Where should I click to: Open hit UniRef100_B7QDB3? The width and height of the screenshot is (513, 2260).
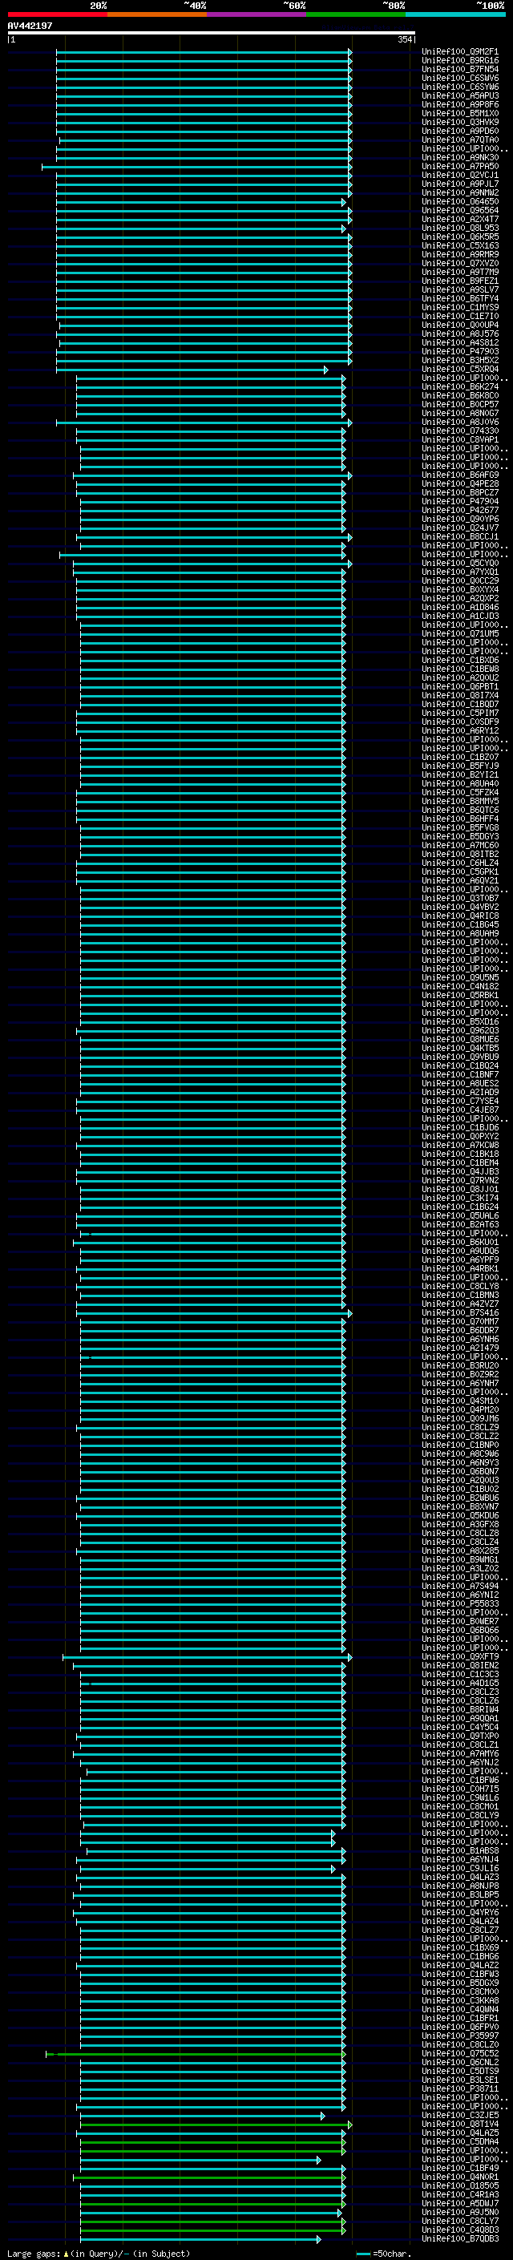coord(460,2238)
